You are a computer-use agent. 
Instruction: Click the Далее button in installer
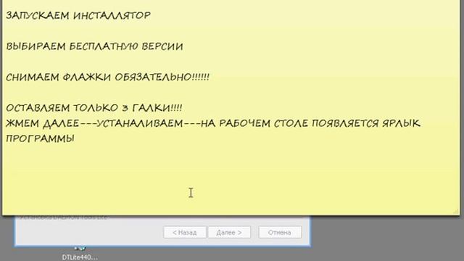pyautogui.click(x=229, y=233)
